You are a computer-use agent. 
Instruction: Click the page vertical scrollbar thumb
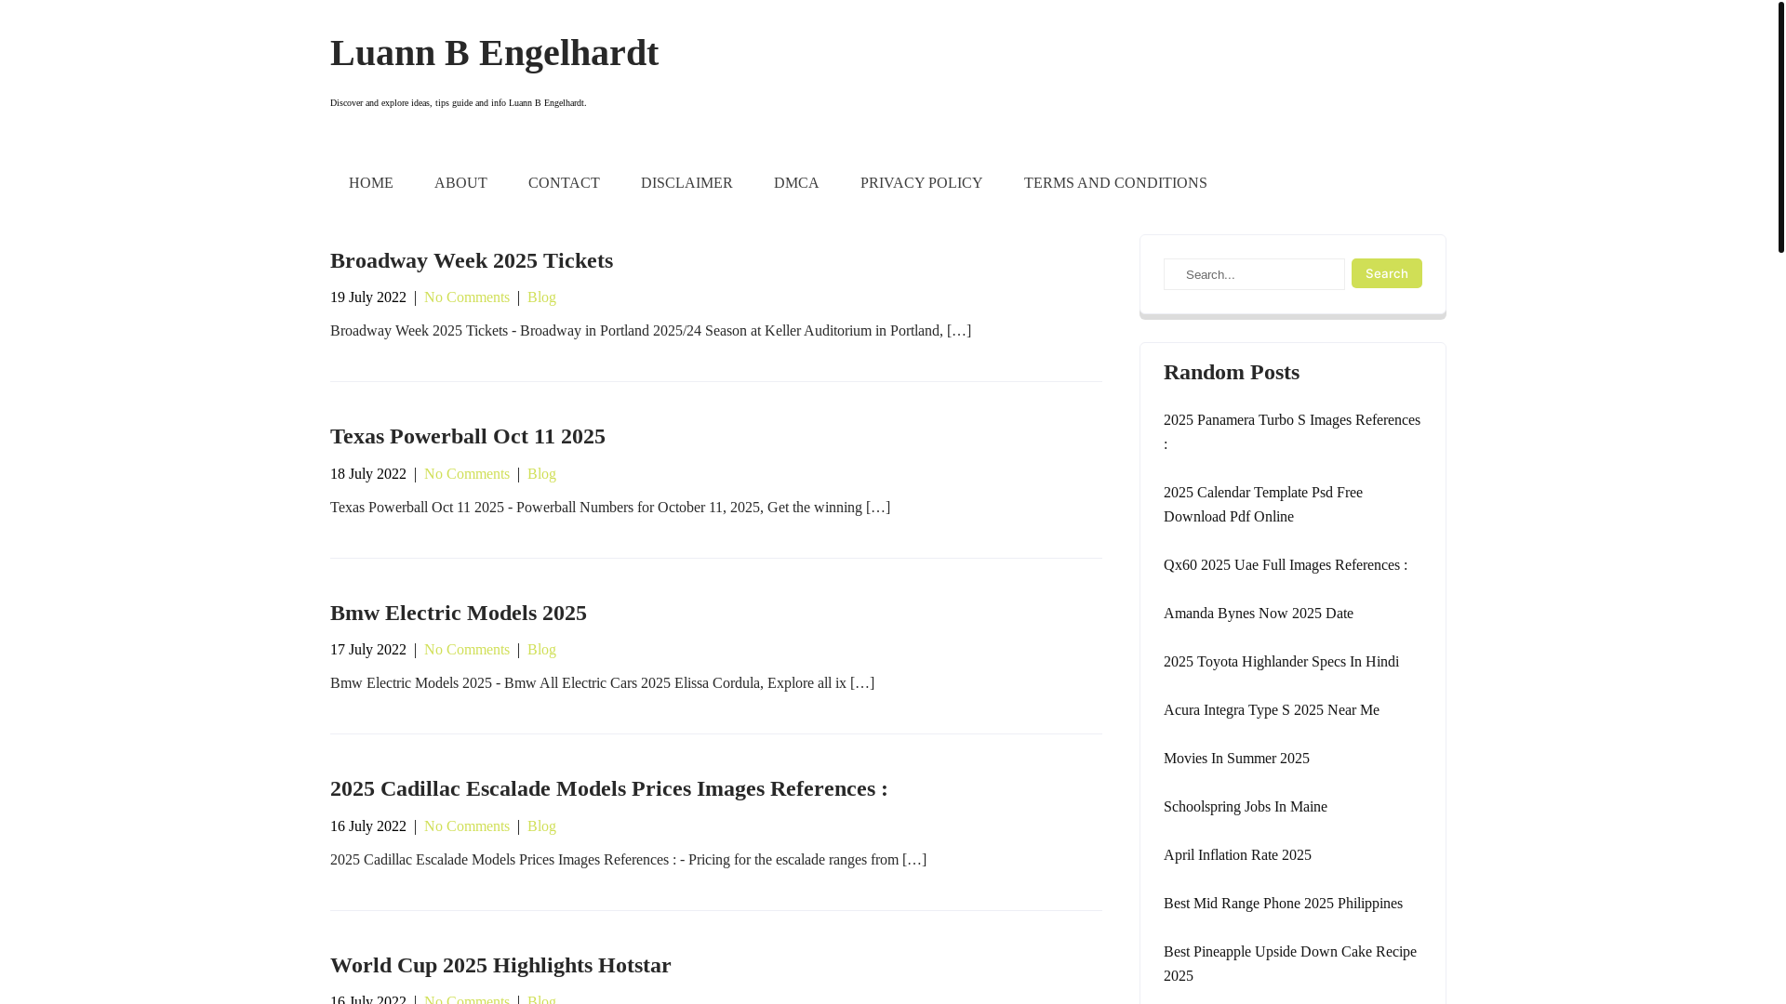(1780, 126)
